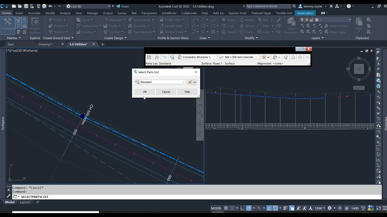Toggle selection cycling
387x217 pixels.
click(292, 208)
